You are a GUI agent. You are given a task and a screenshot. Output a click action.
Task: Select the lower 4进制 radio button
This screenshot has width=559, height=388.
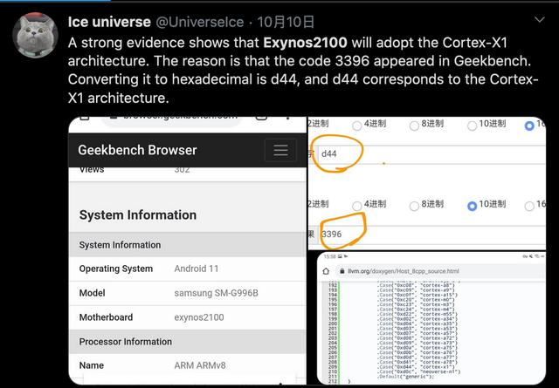[x=356, y=206]
